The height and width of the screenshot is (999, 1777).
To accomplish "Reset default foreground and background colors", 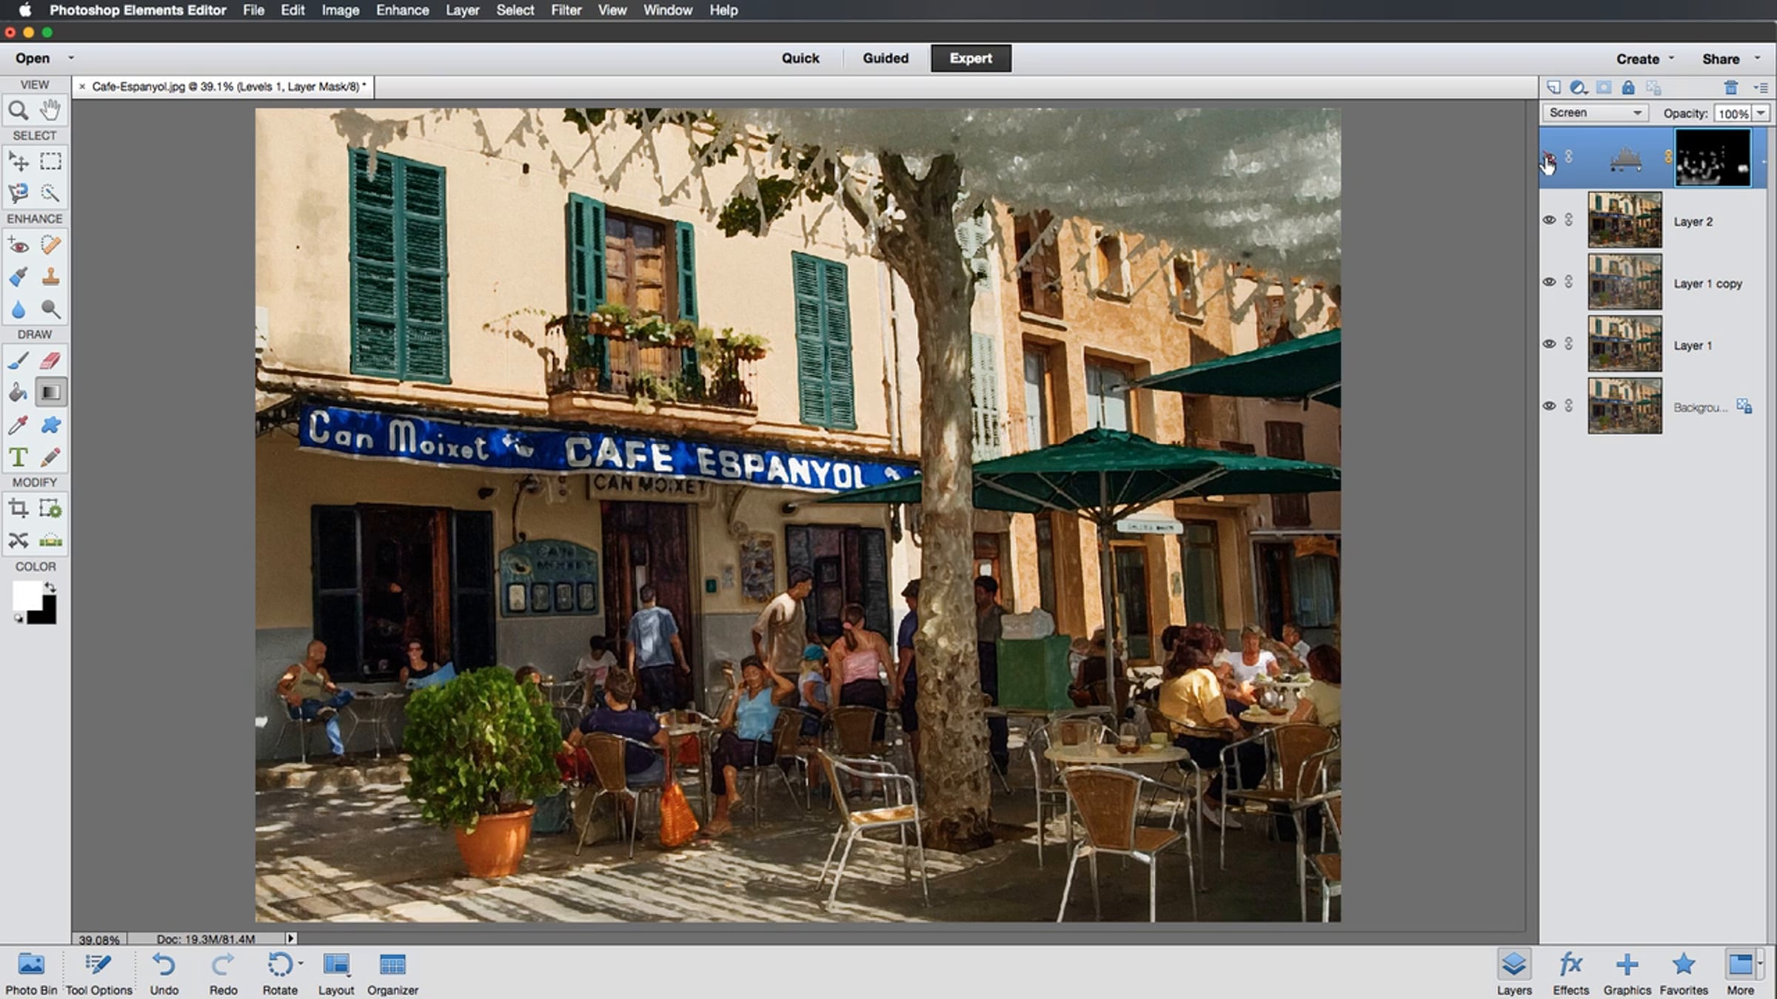I will coord(18,618).
